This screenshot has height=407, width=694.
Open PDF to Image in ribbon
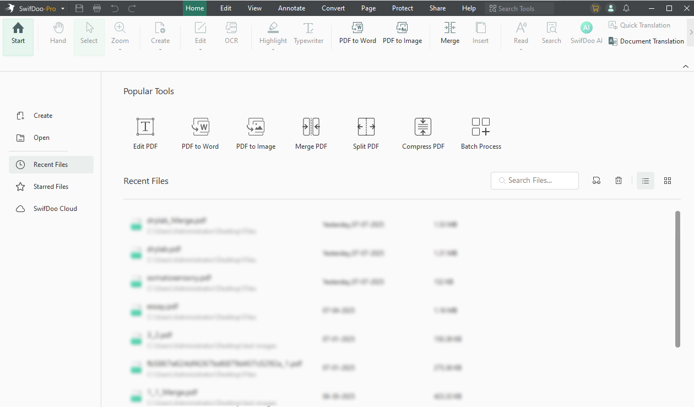pyautogui.click(x=402, y=33)
